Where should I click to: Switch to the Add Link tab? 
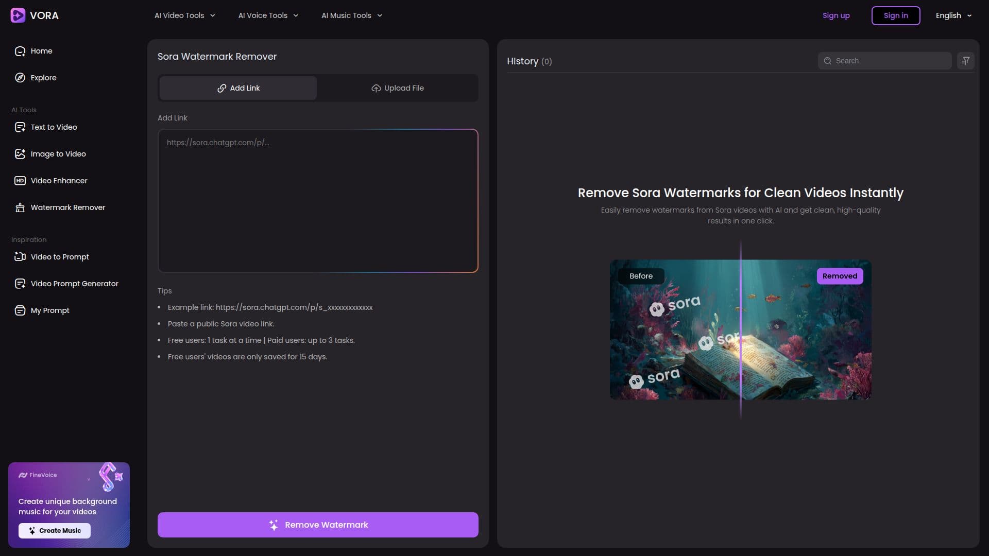[238, 88]
